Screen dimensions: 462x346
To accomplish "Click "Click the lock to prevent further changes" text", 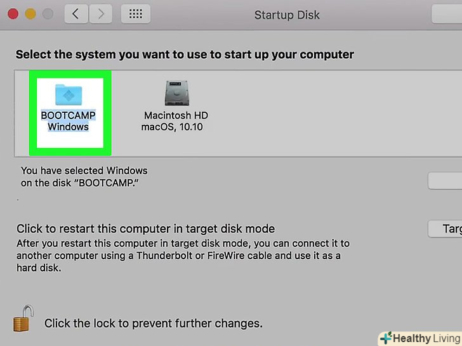I will point(153,323).
